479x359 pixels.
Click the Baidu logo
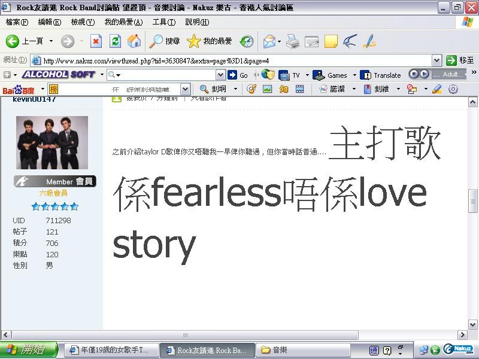click(19, 90)
